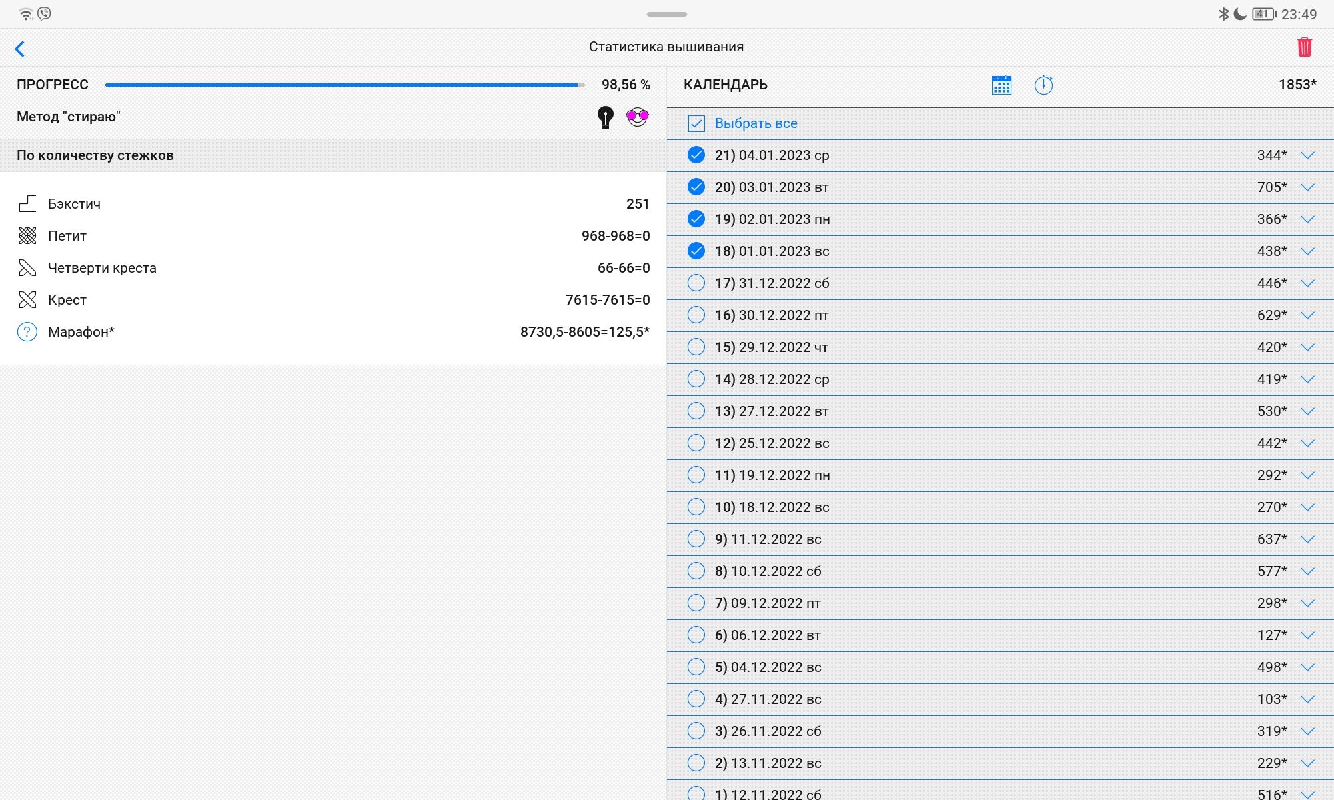Image resolution: width=1334 pixels, height=800 pixels.
Task: Expand the 03.01.2023 вт row chevron
Action: (1307, 187)
